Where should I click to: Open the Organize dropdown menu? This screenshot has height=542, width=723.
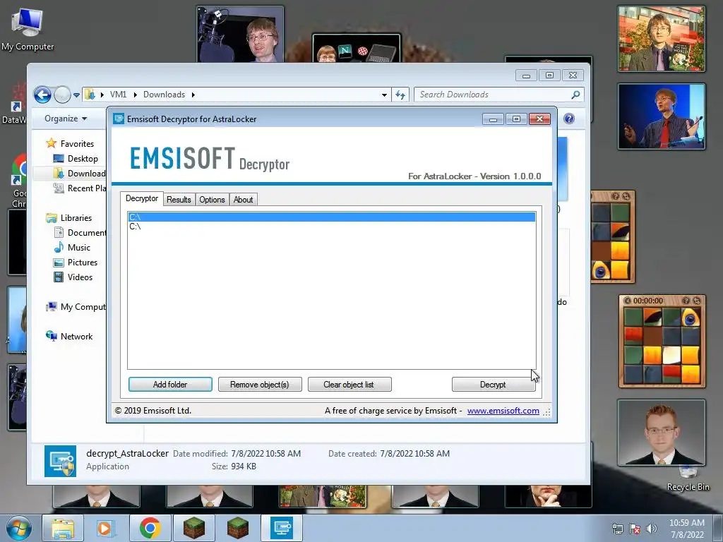(66, 119)
